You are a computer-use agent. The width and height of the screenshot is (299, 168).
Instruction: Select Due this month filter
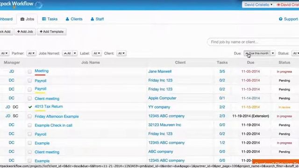pos(257,53)
